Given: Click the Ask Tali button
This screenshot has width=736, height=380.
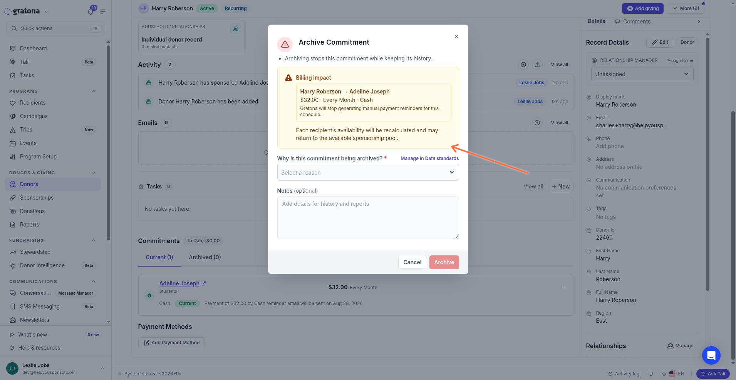Looking at the screenshot, I should click(713, 374).
